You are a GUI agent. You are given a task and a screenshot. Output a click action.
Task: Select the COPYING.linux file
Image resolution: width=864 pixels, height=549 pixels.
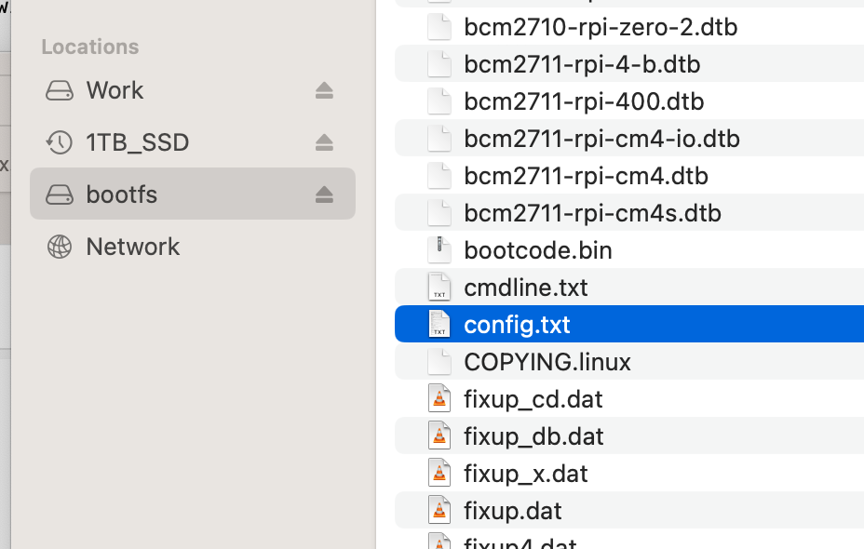(547, 361)
